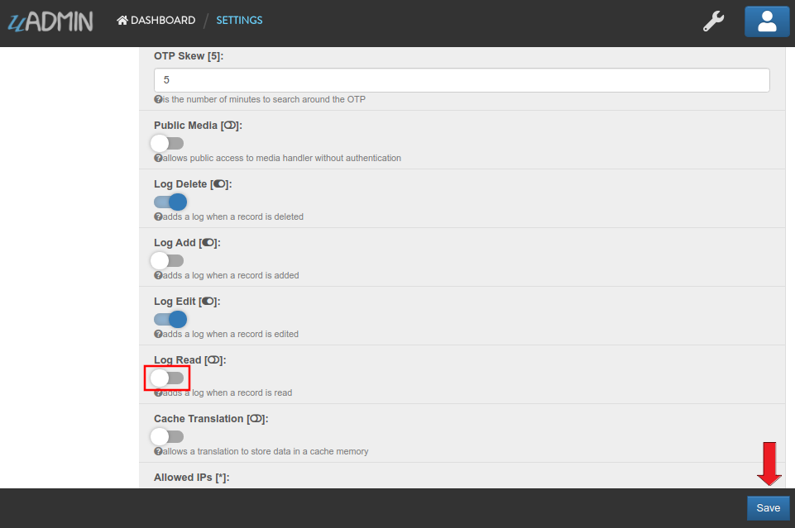Click the Log Add label

point(187,243)
